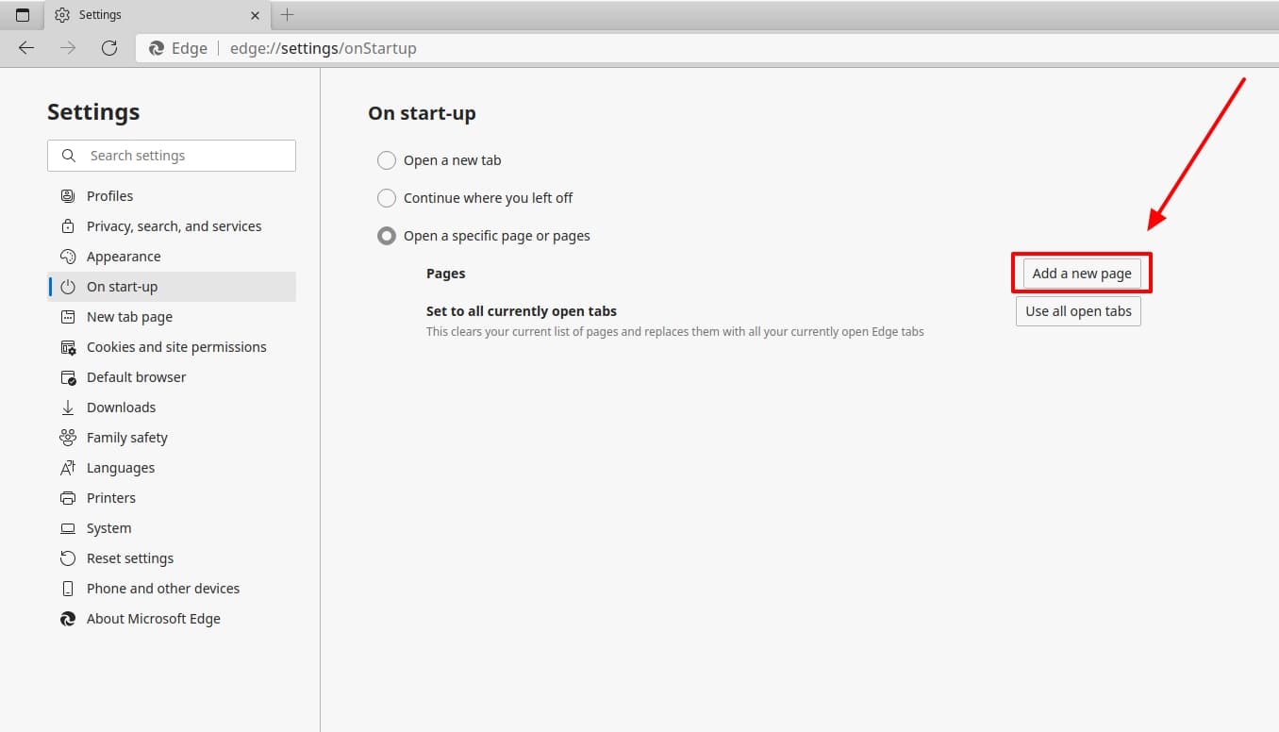Open the Printers settings section
1279x732 pixels.
coord(110,497)
